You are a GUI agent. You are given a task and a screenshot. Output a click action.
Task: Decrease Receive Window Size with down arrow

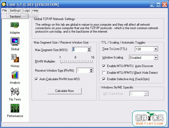[x=91, y=72]
